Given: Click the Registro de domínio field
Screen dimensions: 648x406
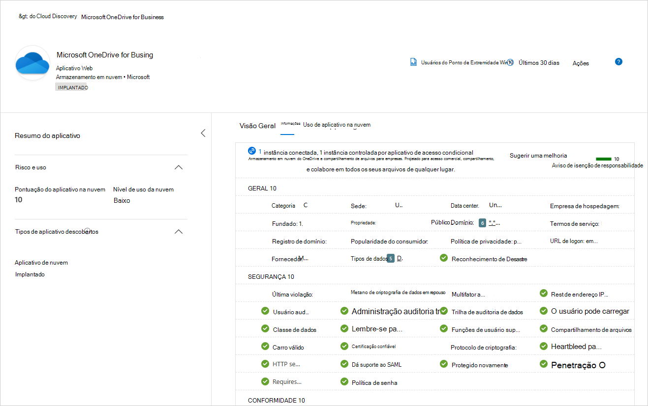Looking at the screenshot, I should click(299, 241).
